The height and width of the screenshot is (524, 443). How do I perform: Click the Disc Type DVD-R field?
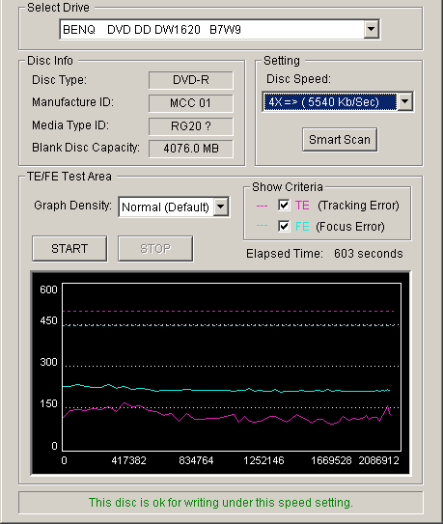(x=191, y=80)
